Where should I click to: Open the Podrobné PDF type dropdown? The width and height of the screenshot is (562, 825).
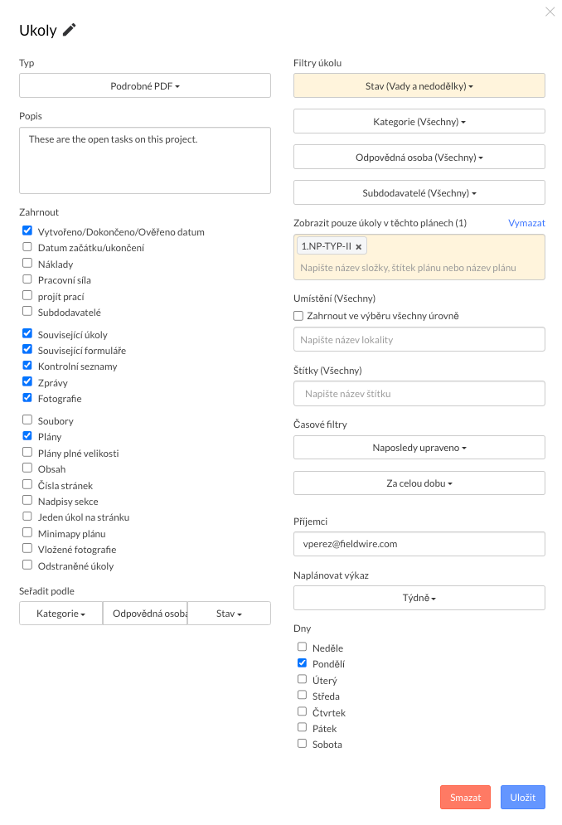click(x=144, y=85)
